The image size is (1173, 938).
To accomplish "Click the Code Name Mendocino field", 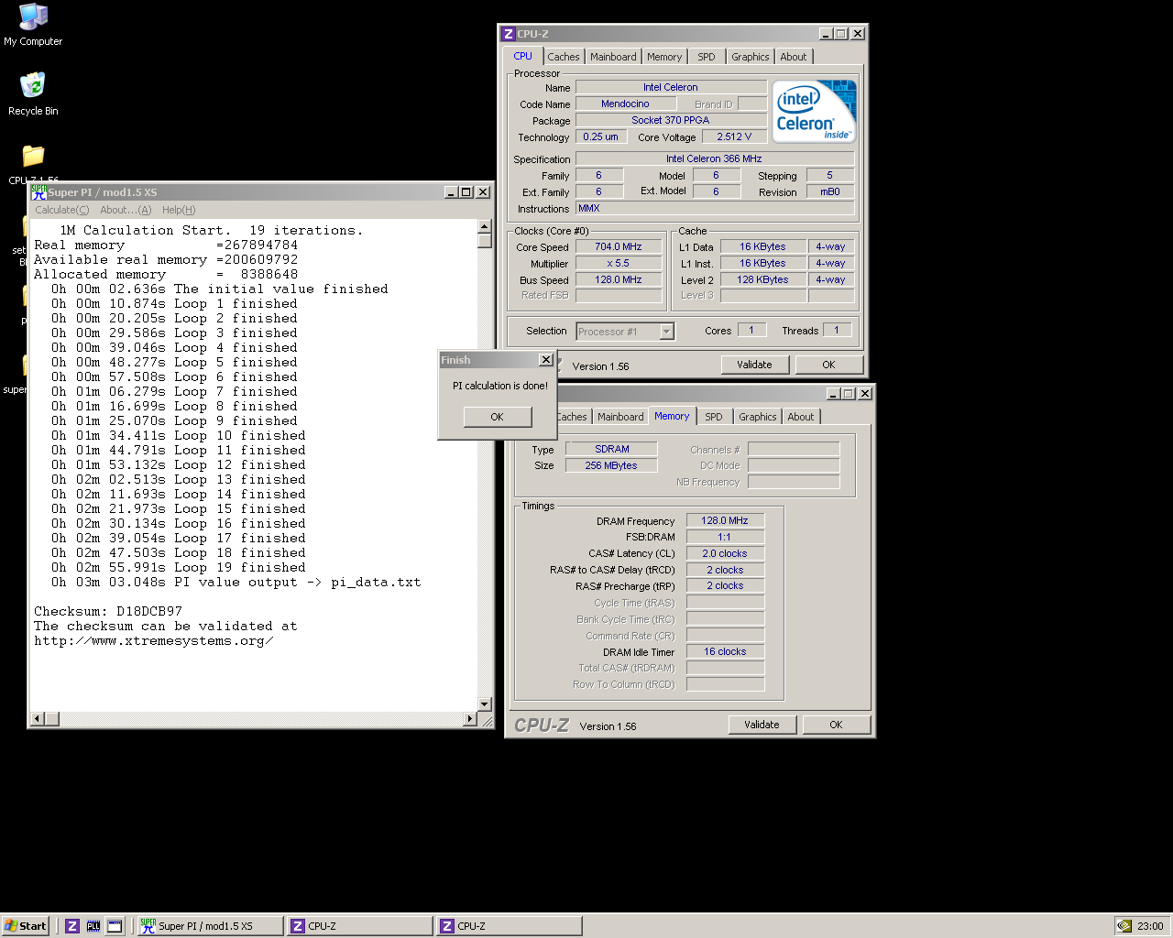I will [625, 104].
